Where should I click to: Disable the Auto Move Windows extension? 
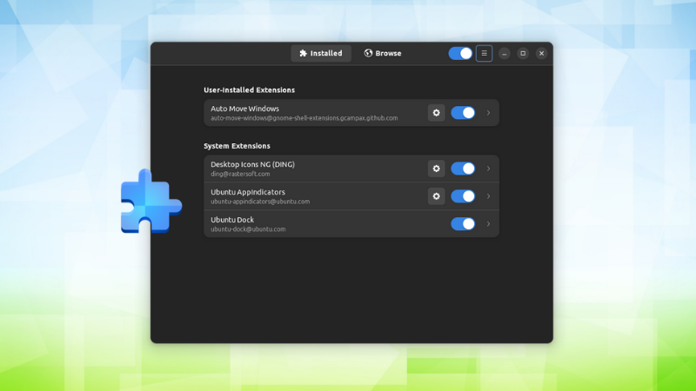(463, 113)
